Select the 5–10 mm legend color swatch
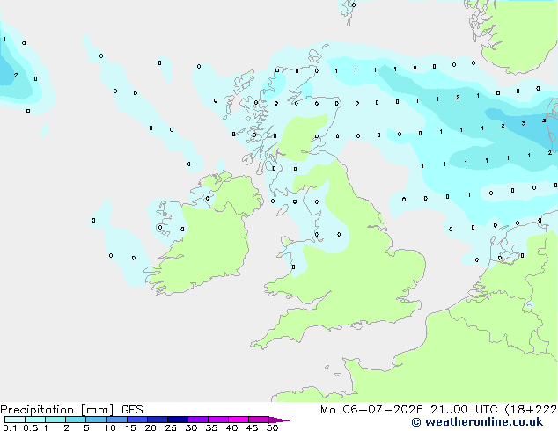Image resolution: width=558 pixels, height=431 pixels. (x=97, y=420)
